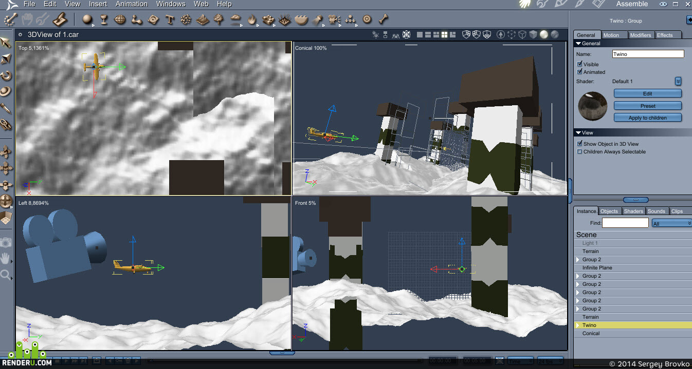Select Light 1 in the scene list
Viewport: 692px width, 369px height.
(633, 243)
